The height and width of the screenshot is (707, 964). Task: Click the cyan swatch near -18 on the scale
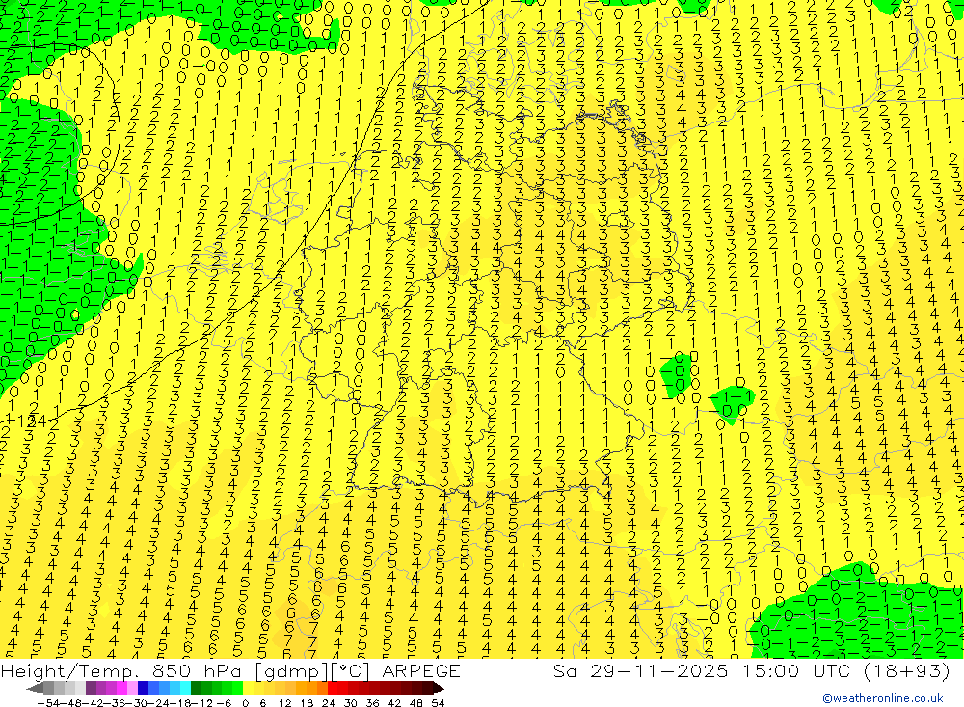tap(185, 688)
